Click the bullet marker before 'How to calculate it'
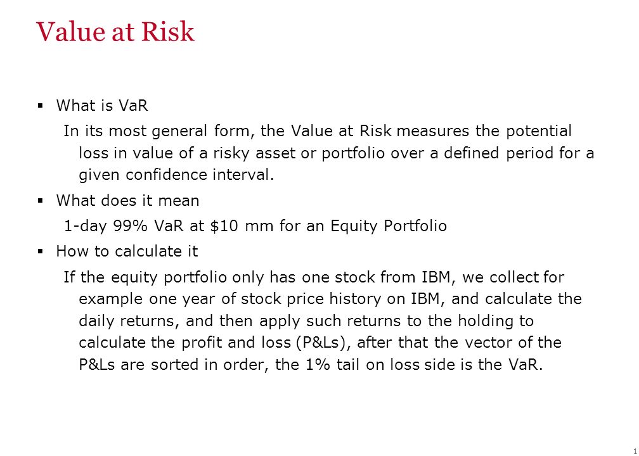639x456 pixels. click(x=40, y=251)
